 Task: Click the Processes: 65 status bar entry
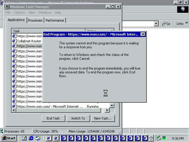click(18, 131)
